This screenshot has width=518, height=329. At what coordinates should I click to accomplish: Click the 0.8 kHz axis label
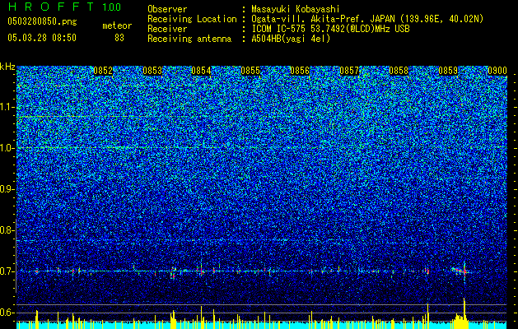[7, 230]
